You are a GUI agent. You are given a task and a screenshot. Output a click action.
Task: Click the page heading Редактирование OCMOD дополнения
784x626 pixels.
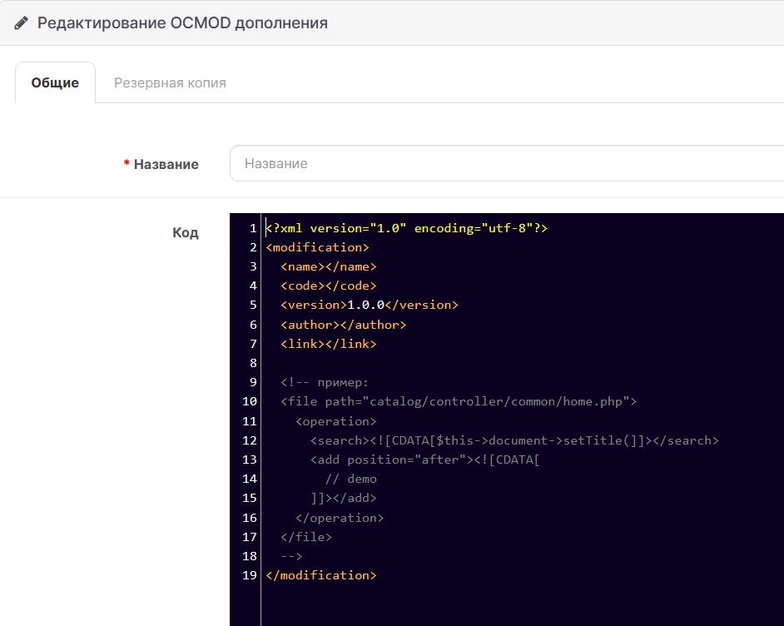(182, 23)
